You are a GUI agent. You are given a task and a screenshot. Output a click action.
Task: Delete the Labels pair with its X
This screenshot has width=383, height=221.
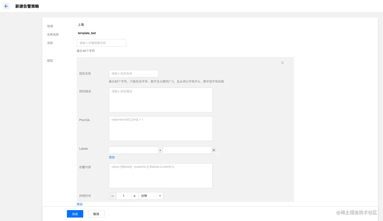(x=214, y=150)
